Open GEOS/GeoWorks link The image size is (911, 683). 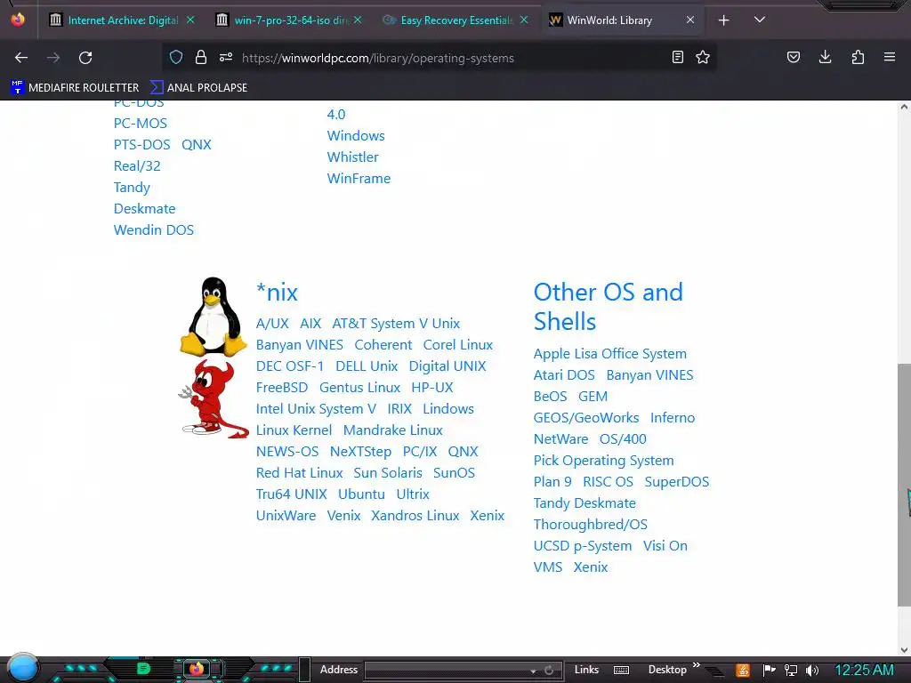point(586,418)
